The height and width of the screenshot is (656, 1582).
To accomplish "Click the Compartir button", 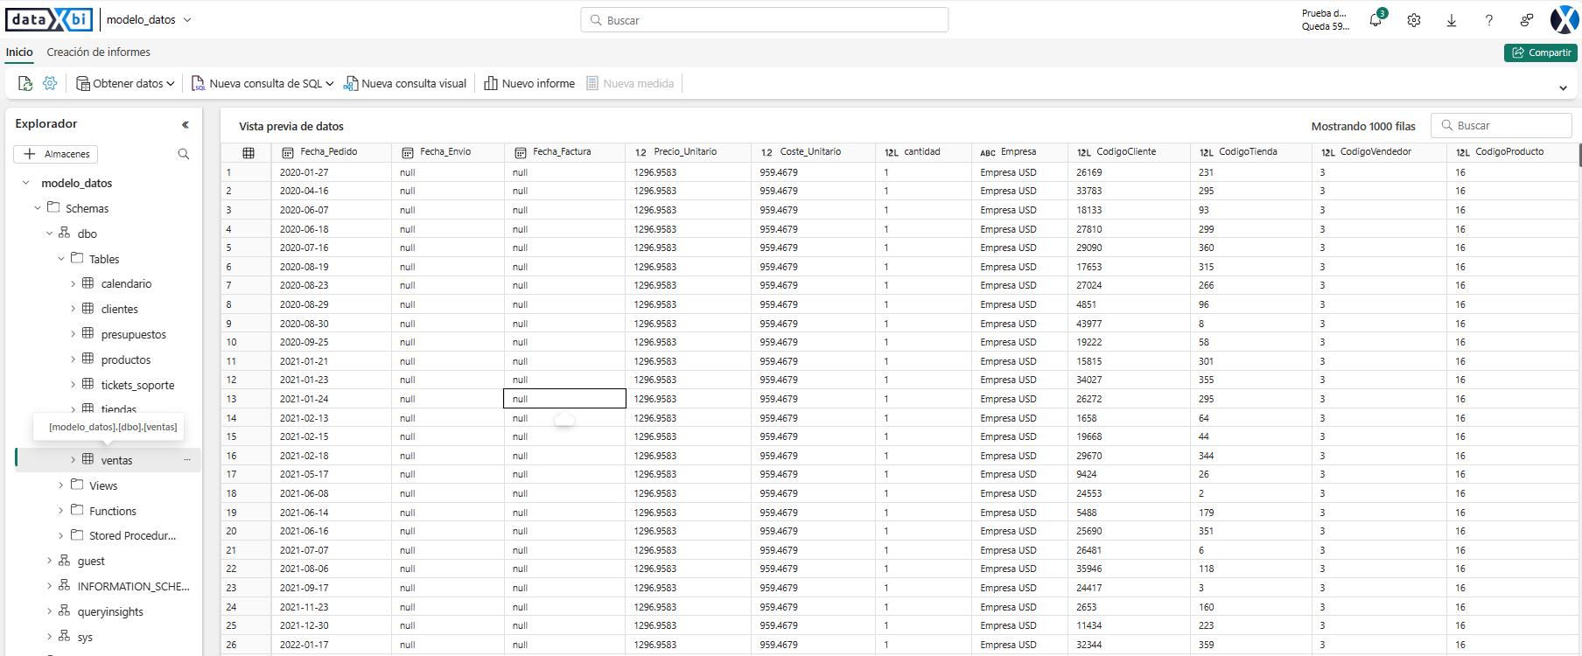I will pos(1540,52).
